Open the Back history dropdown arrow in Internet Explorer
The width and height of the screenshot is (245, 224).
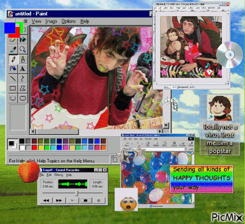click(x=132, y=144)
